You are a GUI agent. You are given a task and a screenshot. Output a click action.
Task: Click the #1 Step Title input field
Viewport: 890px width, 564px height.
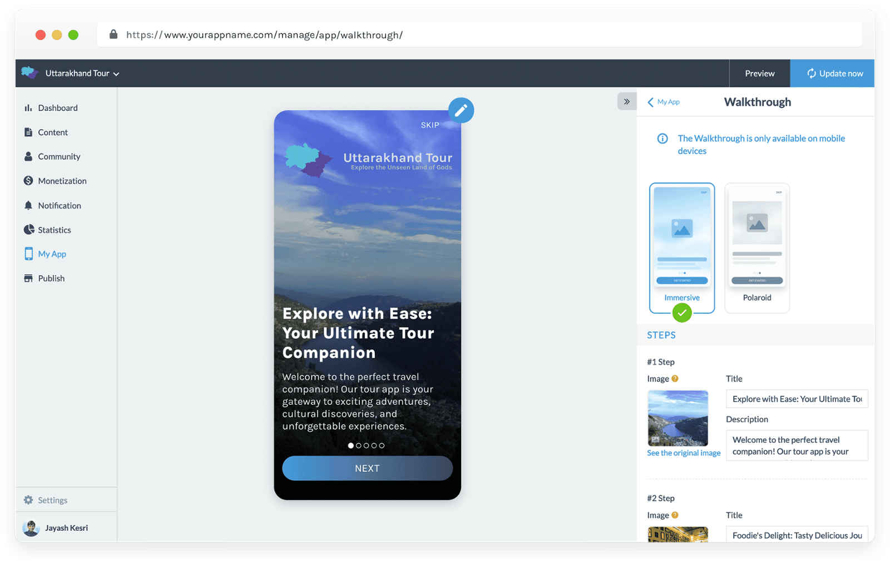click(x=796, y=399)
